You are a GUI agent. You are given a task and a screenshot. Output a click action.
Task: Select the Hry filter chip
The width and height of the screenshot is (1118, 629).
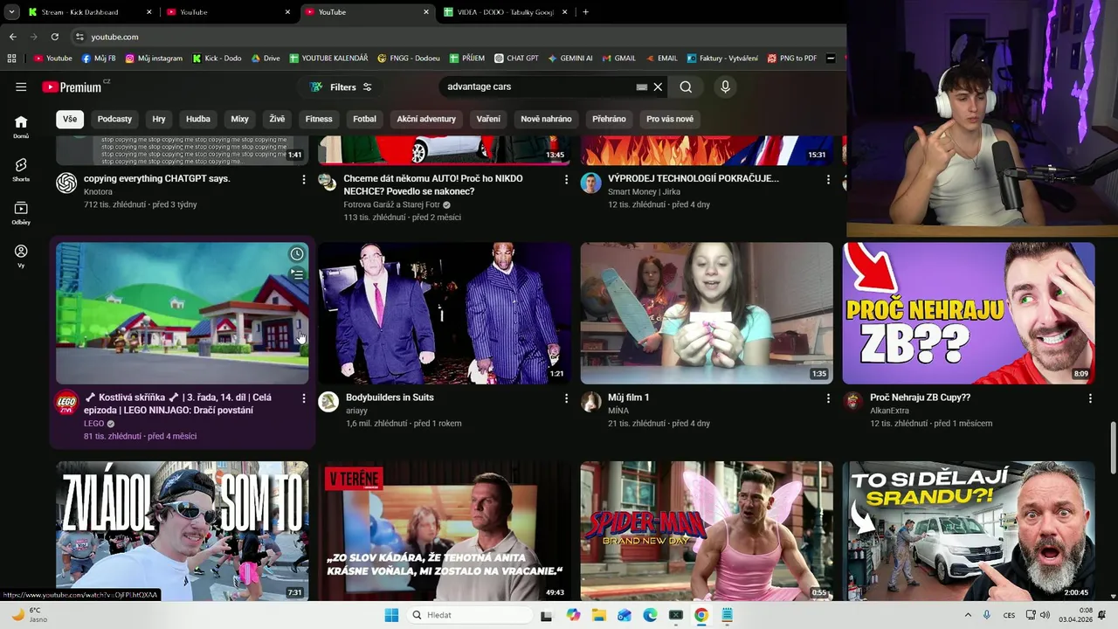coord(159,119)
